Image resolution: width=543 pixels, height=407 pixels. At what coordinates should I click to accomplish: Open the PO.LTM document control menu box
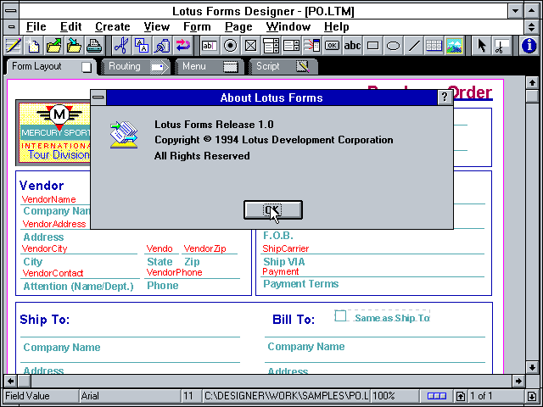(11, 26)
